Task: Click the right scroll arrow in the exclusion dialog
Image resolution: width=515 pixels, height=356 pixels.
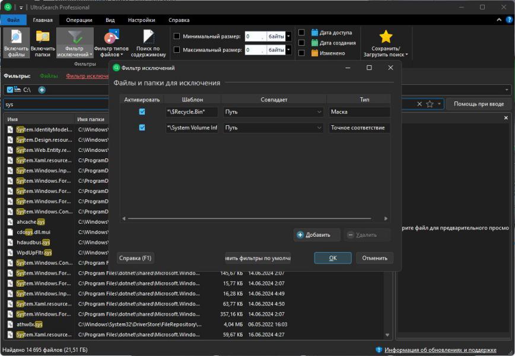Action: [x=386, y=218]
